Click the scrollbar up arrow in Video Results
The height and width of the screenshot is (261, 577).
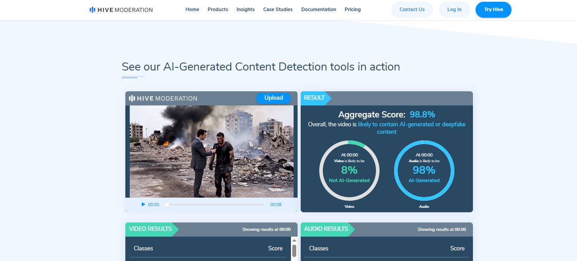tap(294, 241)
